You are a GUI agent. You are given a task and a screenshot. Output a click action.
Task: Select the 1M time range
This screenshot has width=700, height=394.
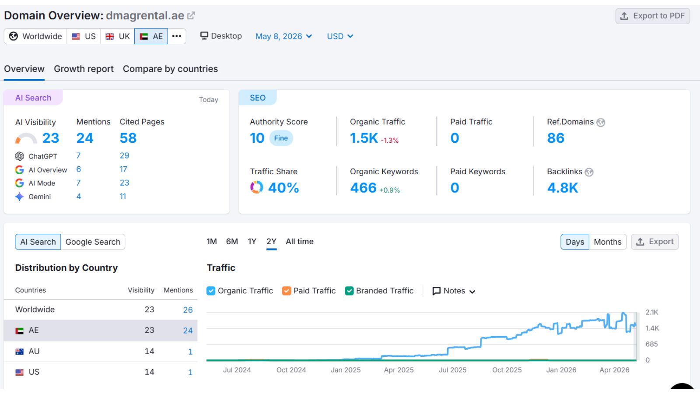tap(212, 242)
